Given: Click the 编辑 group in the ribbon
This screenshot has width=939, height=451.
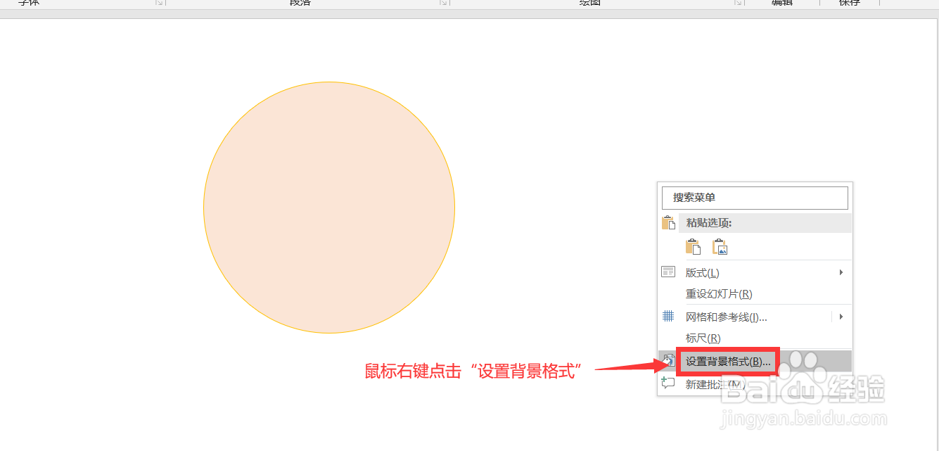Looking at the screenshot, I should pos(781,4).
